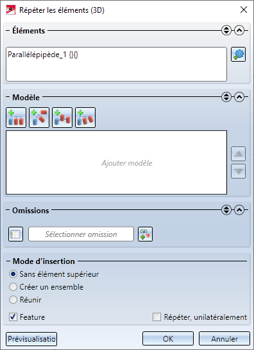Click the add omission icon

click(x=145, y=234)
